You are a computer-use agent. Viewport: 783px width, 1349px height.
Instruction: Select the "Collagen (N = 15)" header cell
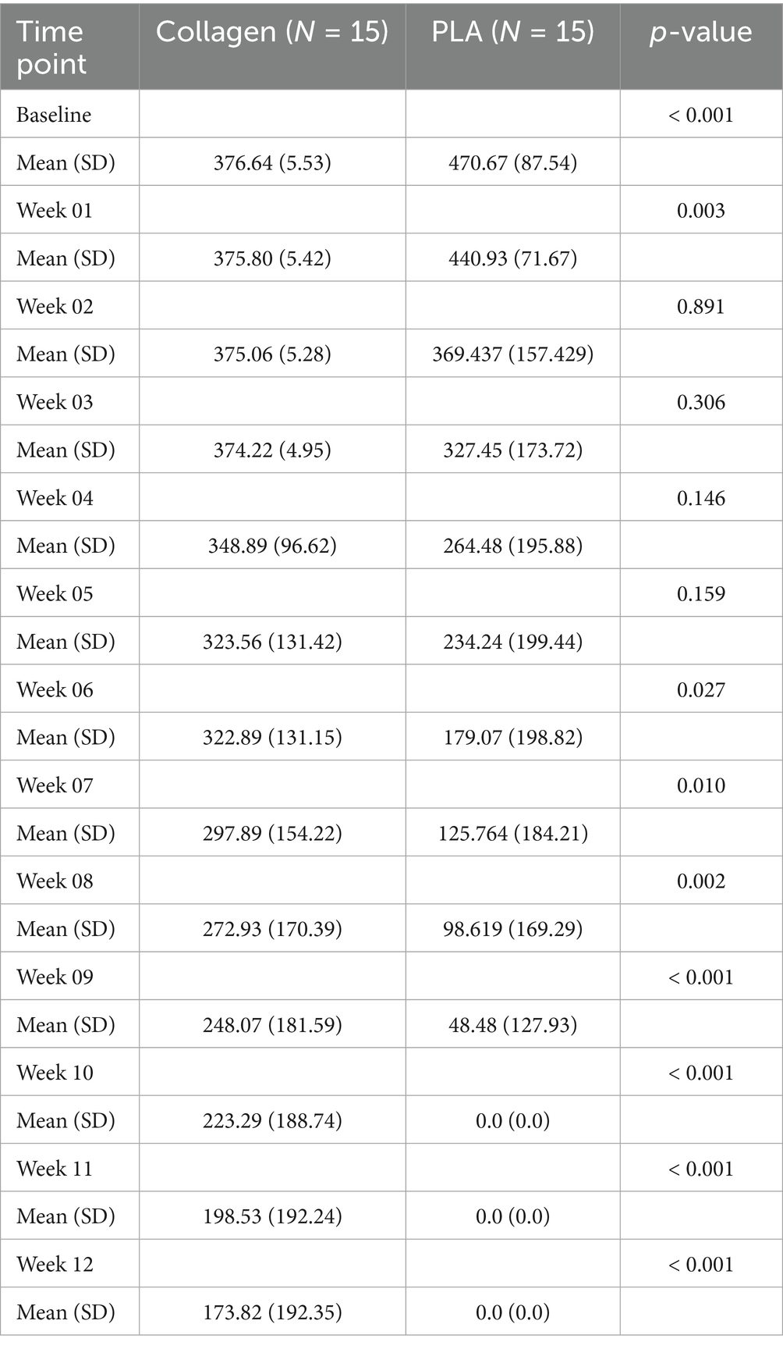272,32
